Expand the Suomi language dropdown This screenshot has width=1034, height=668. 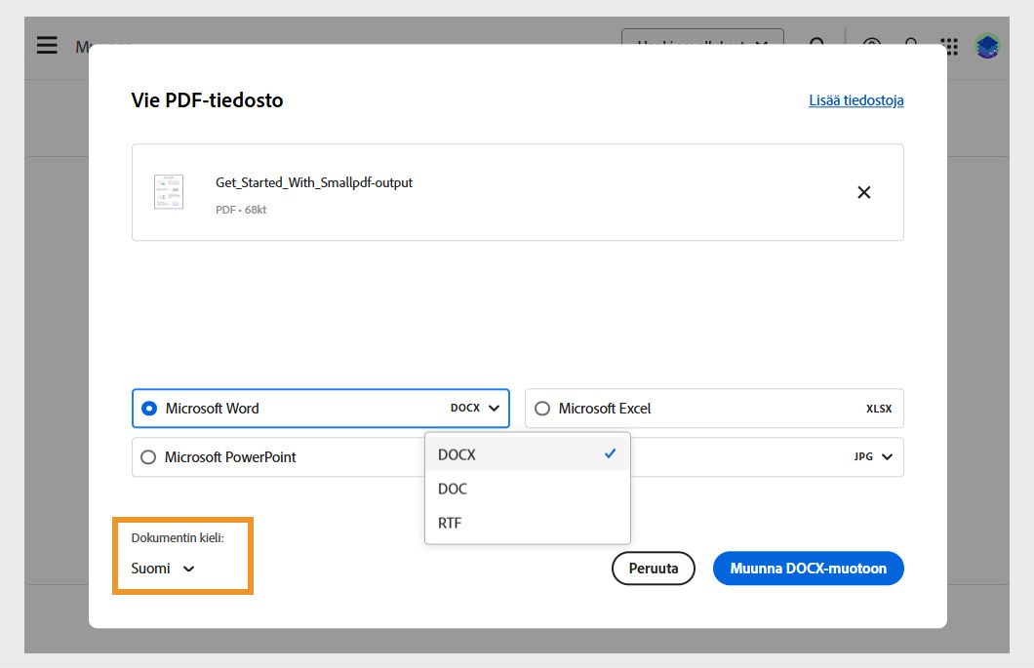click(x=162, y=569)
